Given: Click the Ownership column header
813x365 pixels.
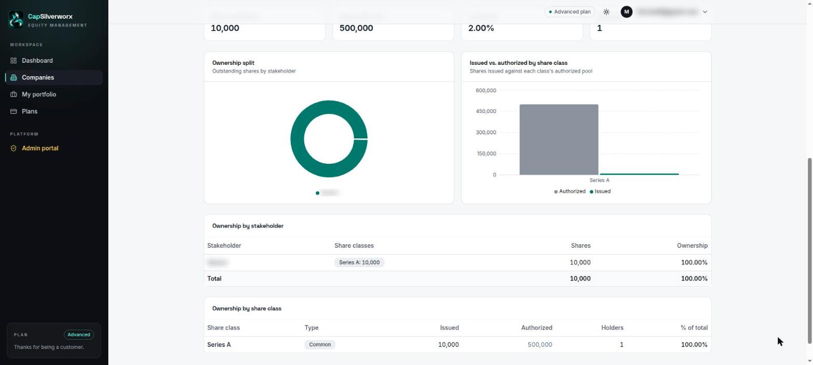Looking at the screenshot, I should [x=692, y=246].
